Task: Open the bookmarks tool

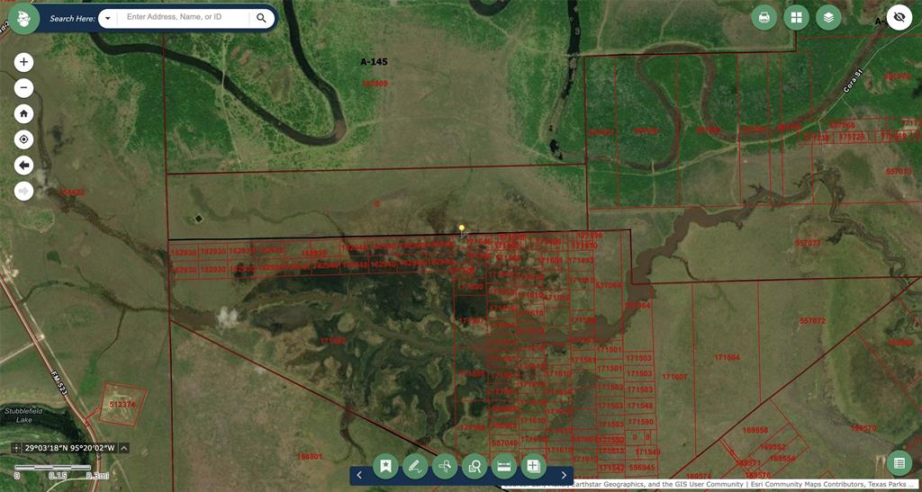Action: click(385, 466)
